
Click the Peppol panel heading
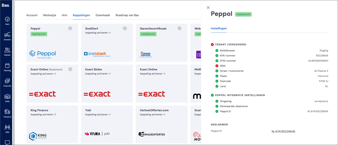222,14
